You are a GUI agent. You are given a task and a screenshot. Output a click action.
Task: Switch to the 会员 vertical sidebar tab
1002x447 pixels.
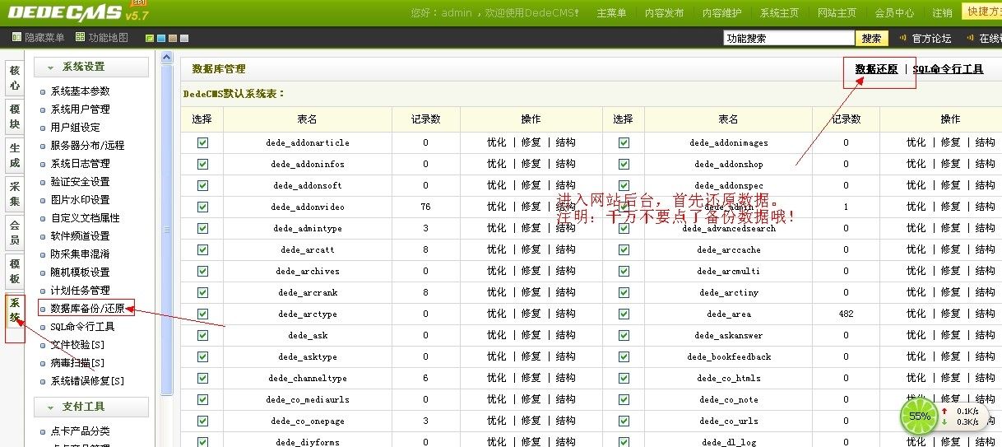pos(15,232)
